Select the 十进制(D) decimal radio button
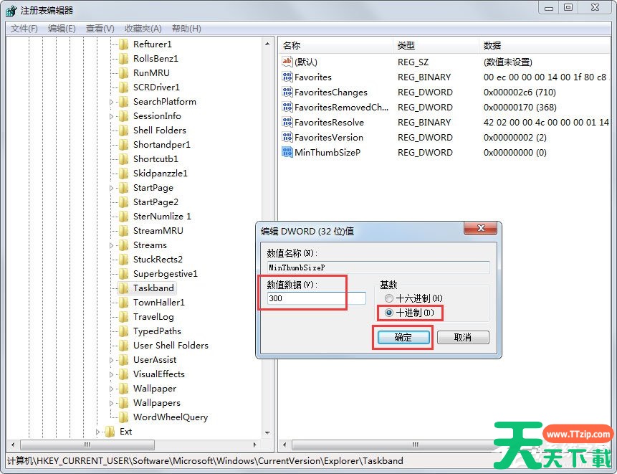 pos(389,313)
